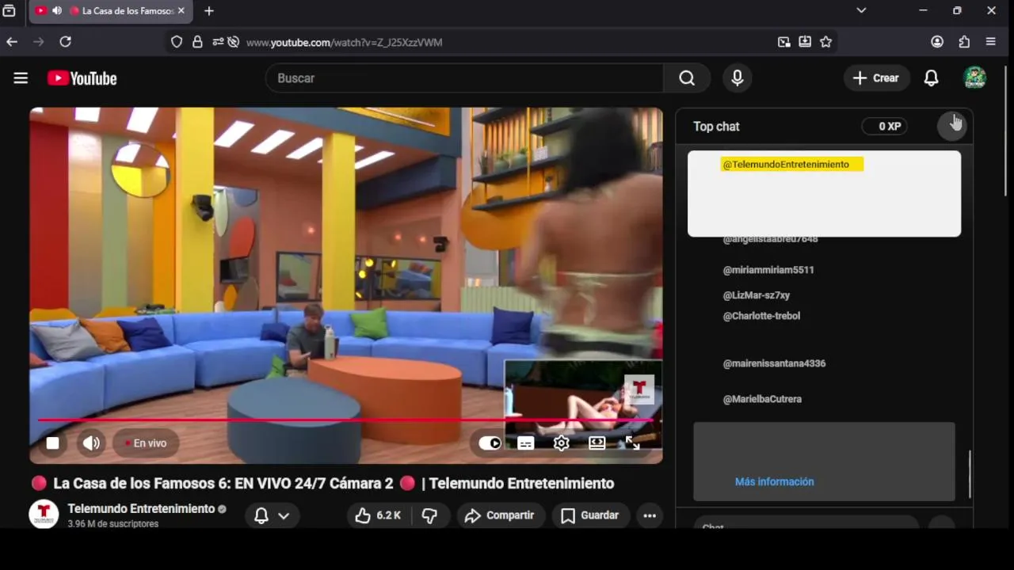This screenshot has width=1014, height=570.
Task: Reload the page in the browser
Action: (x=65, y=42)
